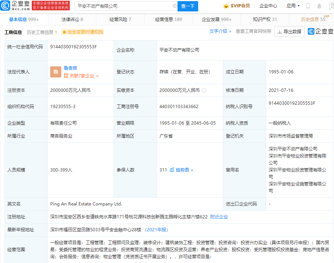The image size is (334, 263).
Task: Click the related-companies network icon
Action: click(66, 76)
